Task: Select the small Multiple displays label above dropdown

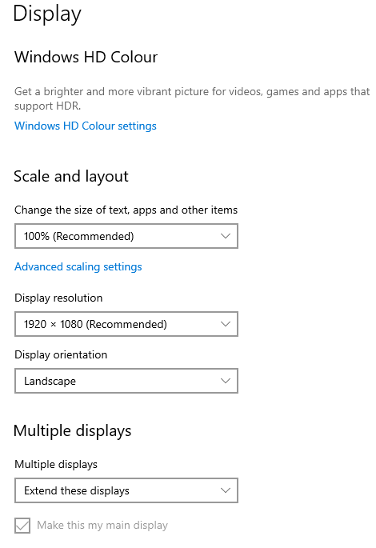Action: tap(56, 465)
